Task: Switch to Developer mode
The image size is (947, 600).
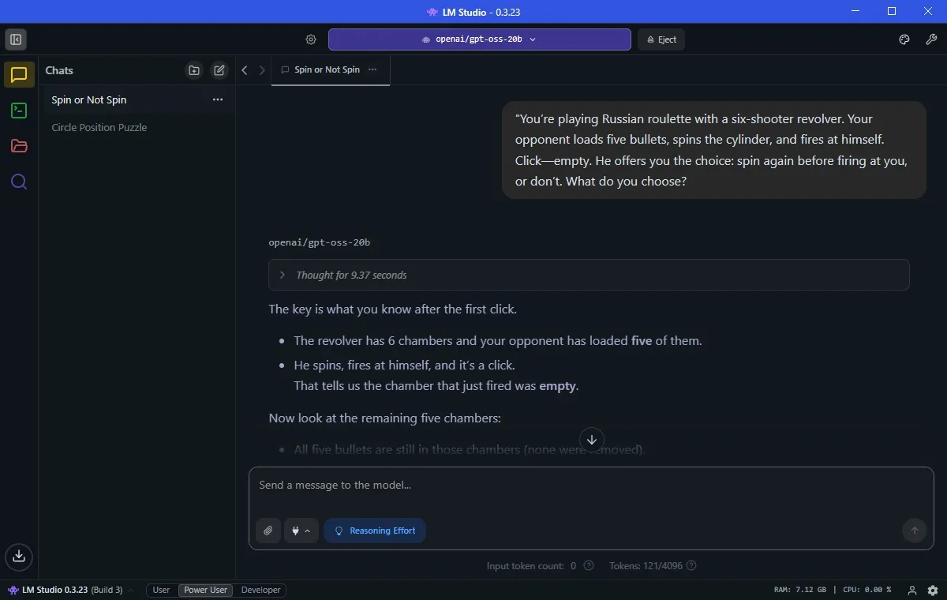Action: (x=260, y=590)
